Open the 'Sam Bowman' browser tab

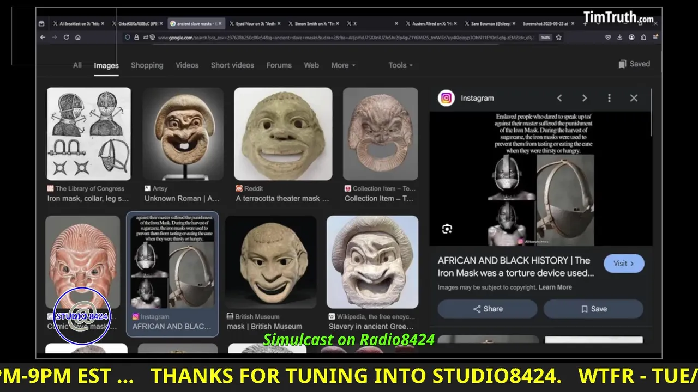point(491,23)
